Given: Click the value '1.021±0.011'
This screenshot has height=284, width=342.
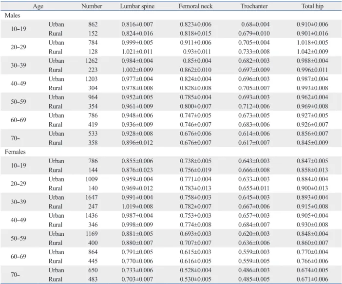Looking at the screenshot, I should point(137,52).
